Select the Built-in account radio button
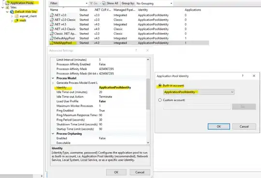261x178 pixels. 160,85
